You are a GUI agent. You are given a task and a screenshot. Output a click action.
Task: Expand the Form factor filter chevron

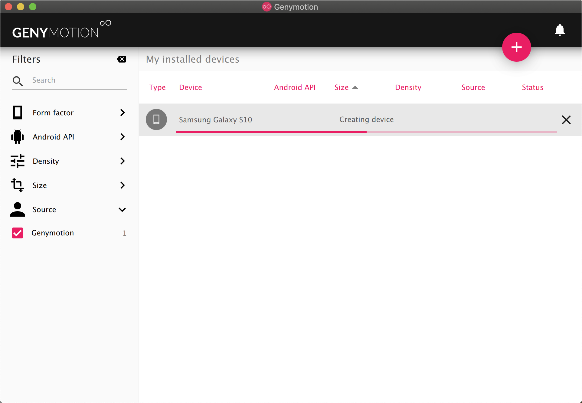[x=123, y=113]
